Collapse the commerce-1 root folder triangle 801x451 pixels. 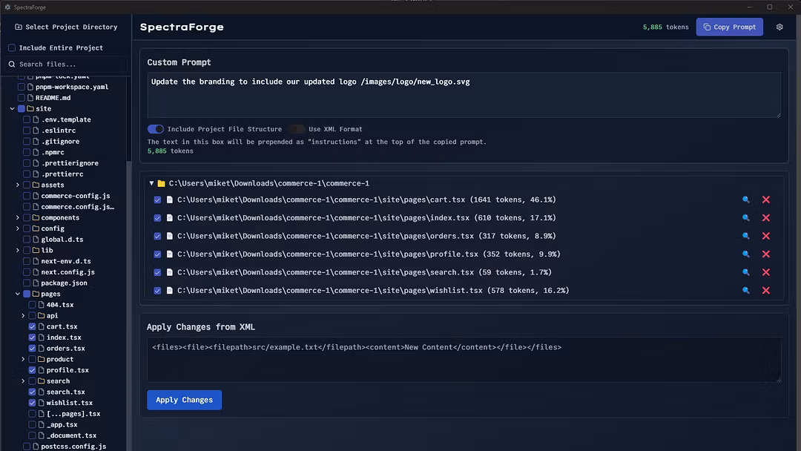151,183
